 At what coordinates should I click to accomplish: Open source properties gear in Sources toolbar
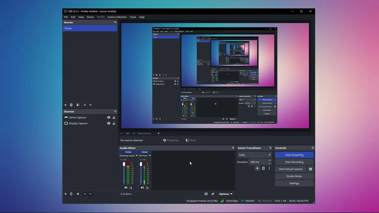78,194
